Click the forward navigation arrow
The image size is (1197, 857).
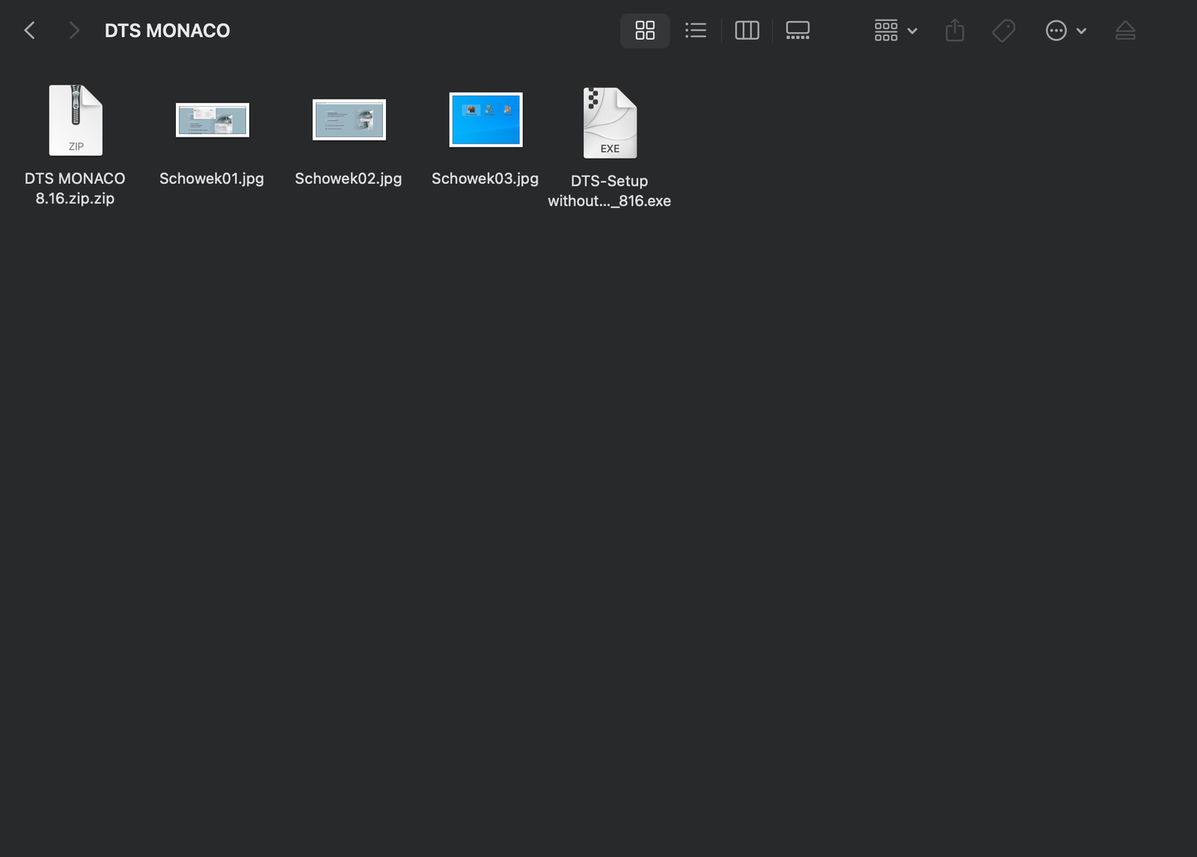coord(73,31)
